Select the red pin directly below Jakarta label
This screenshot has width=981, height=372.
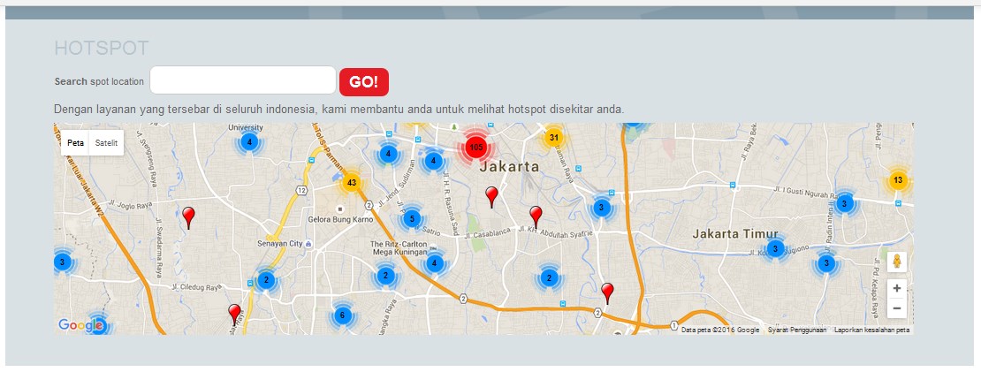point(492,196)
